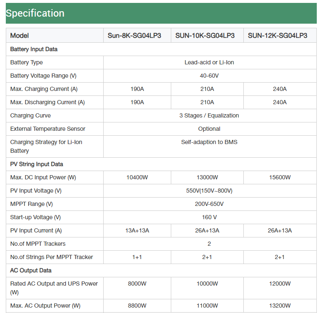Select the 3 Stages / Equalization cell

point(210,115)
